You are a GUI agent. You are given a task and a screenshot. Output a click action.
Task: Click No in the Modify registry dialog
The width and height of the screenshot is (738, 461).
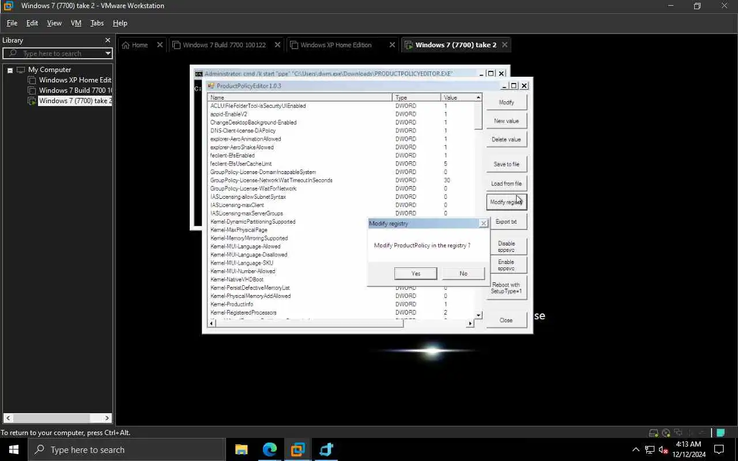click(x=464, y=274)
